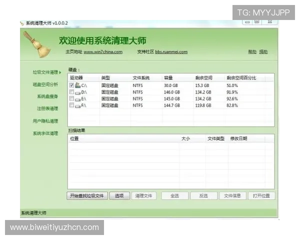Screen dimensions: 300x240
Task: Select the D:\ drive label
Action: pyautogui.click(x=84, y=92)
